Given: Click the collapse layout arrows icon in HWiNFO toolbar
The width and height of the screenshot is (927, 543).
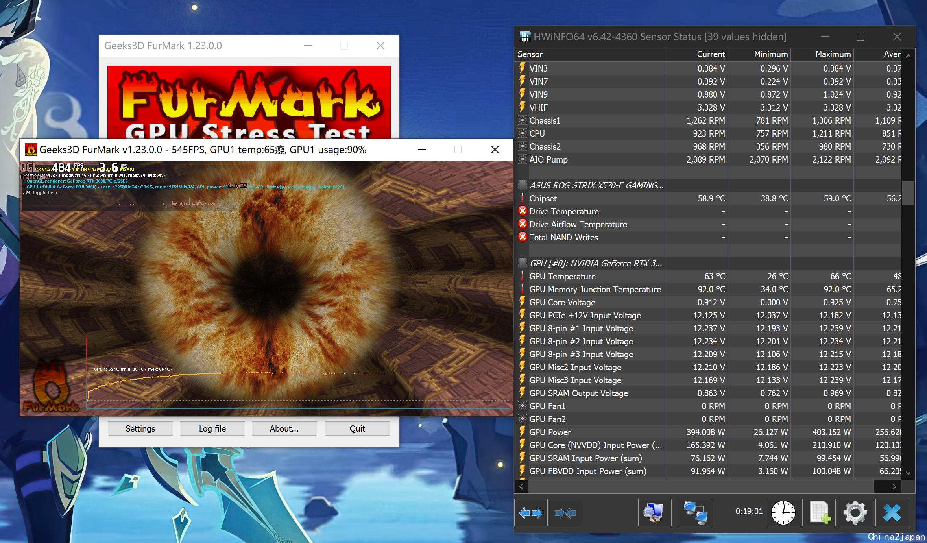Looking at the screenshot, I should click(x=565, y=513).
